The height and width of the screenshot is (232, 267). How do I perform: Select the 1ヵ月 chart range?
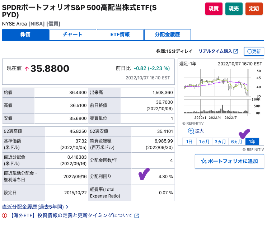click(x=204, y=141)
